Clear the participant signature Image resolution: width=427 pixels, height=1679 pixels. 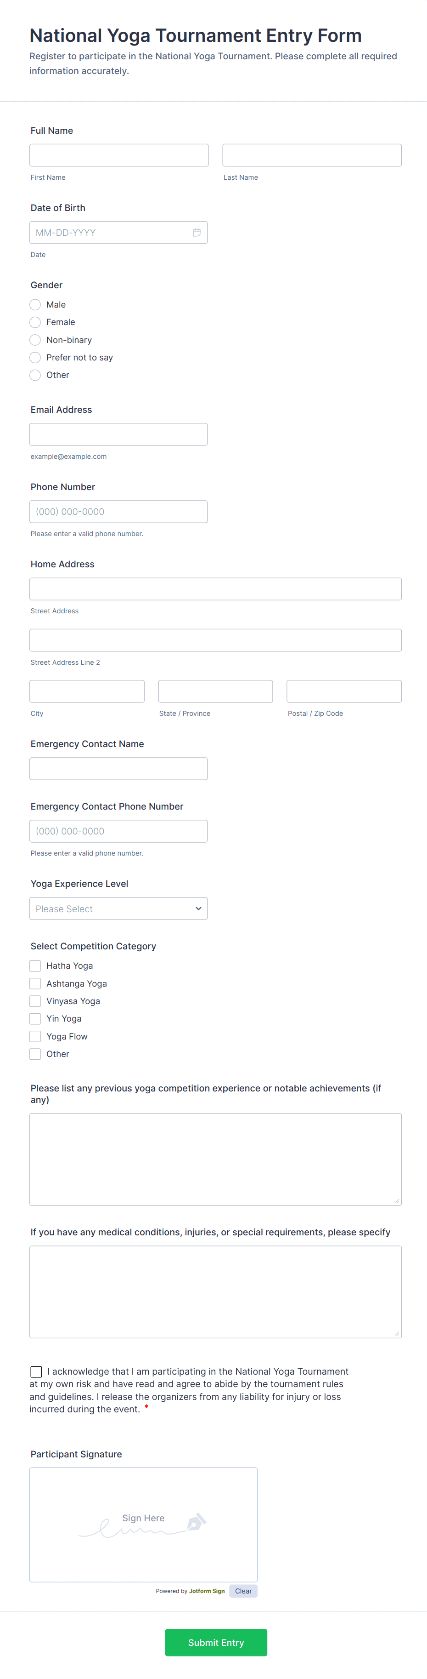coord(243,1591)
